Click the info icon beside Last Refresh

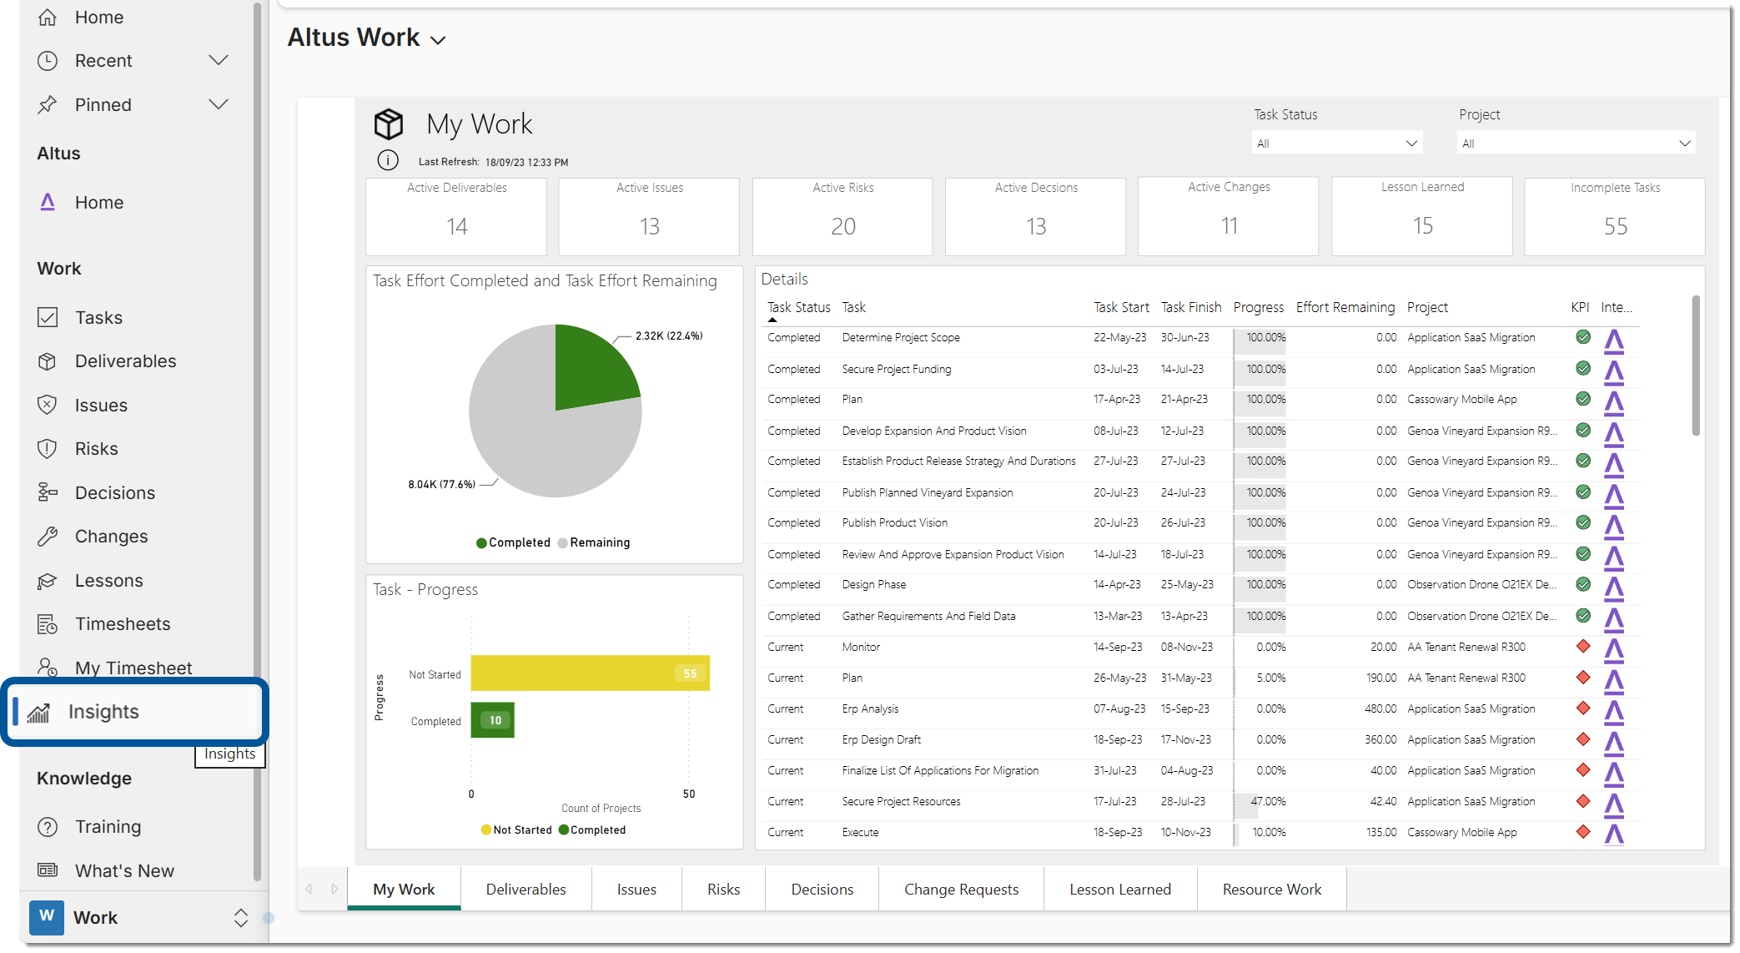click(x=388, y=161)
